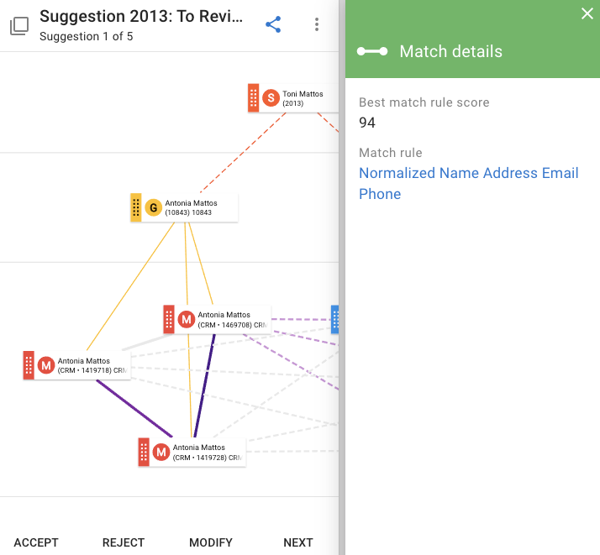Screen dimensions: 600x555
Task: Select purple match line between CRM 1419718 and 1419728
Action: pos(134,408)
